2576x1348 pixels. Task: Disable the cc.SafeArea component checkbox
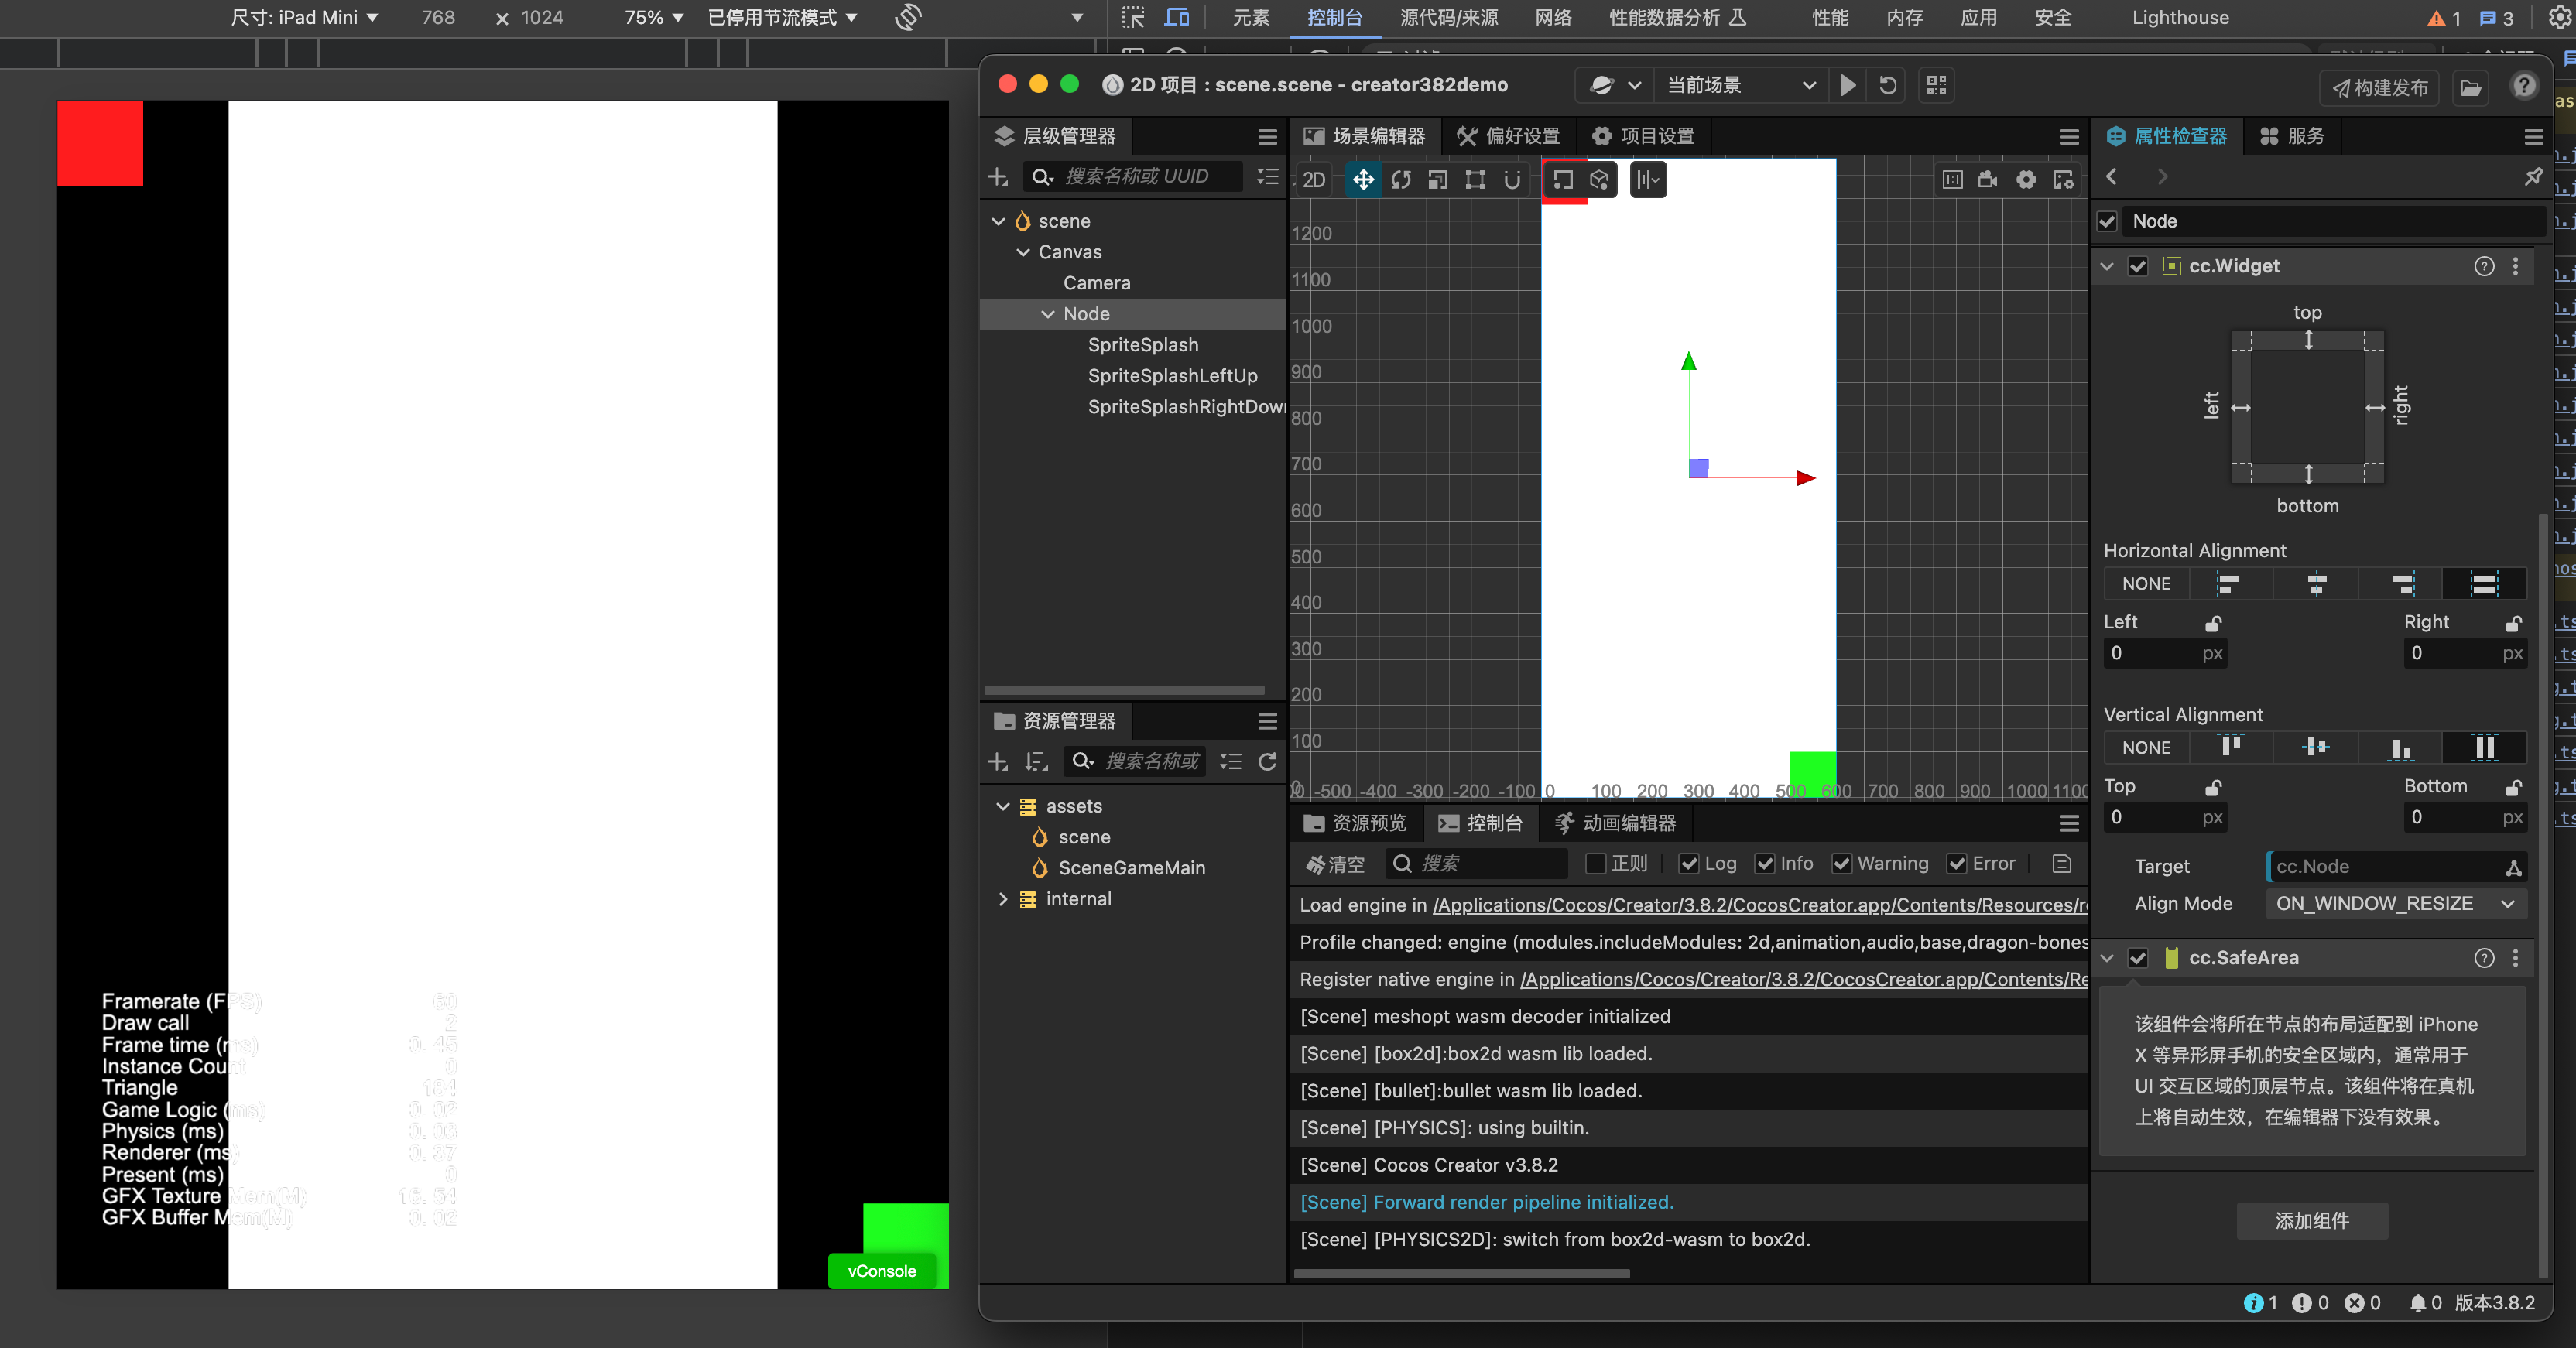coord(2138,958)
